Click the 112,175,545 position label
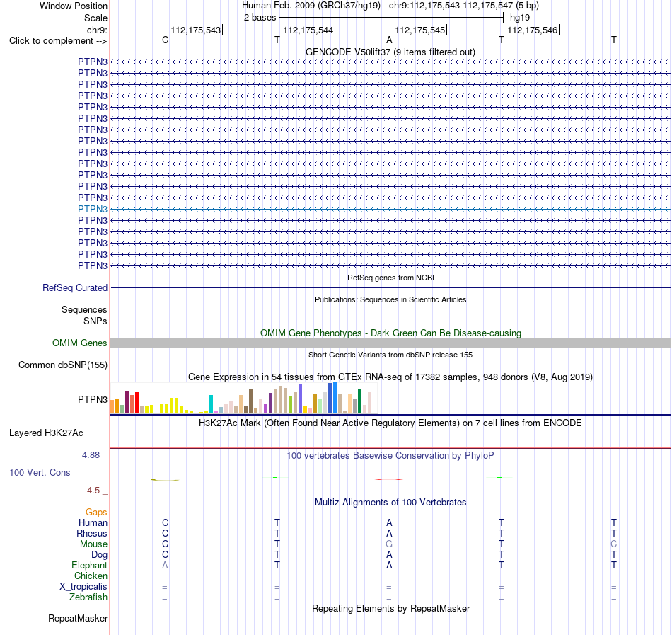Screen dimensions: 672x635 [420, 30]
